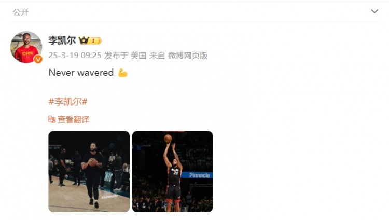The height and width of the screenshot is (220, 389).
Task: Click the 查看翻译 translation link
Action: pos(74,120)
